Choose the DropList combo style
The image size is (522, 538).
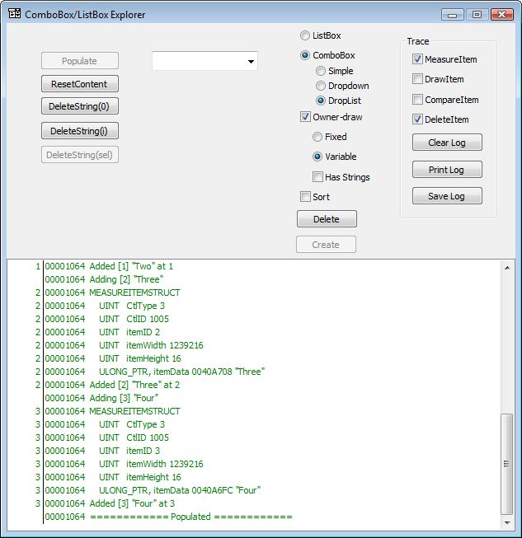click(x=321, y=101)
